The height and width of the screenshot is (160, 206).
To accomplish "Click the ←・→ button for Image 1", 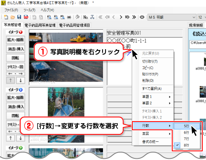I will click(x=16, y=74).
